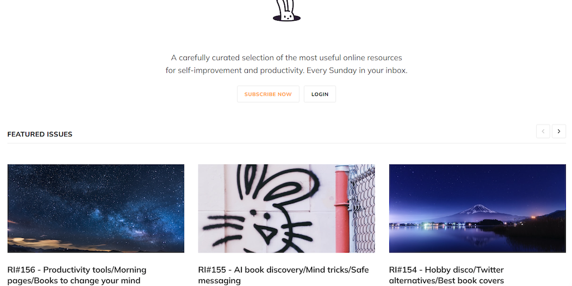Screen dimensions: 572x286
Task: Open the Mount Fuji night lake thumbnail
Action: tap(478, 208)
